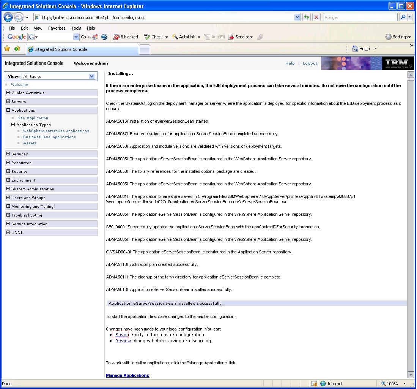
Task: Expand the Resources section
Action: (8, 163)
